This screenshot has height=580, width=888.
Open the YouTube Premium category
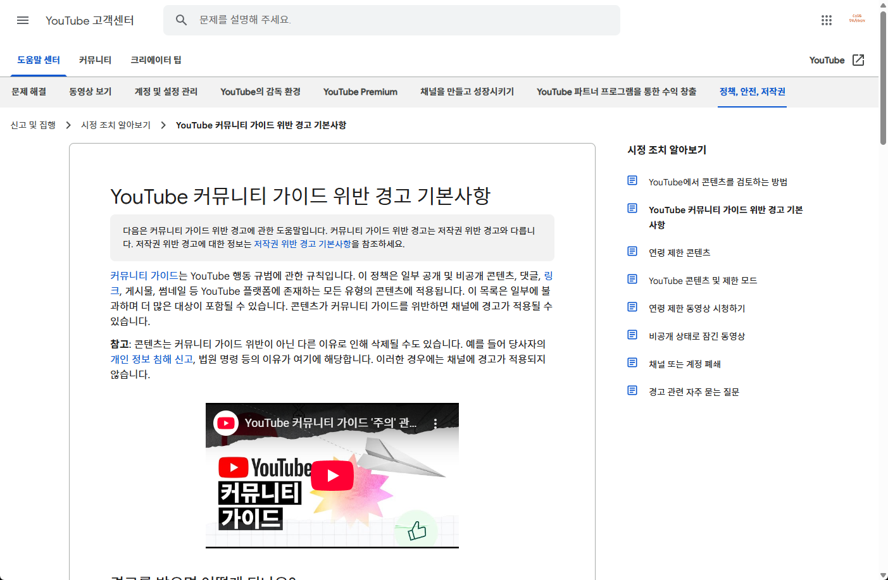pos(360,92)
